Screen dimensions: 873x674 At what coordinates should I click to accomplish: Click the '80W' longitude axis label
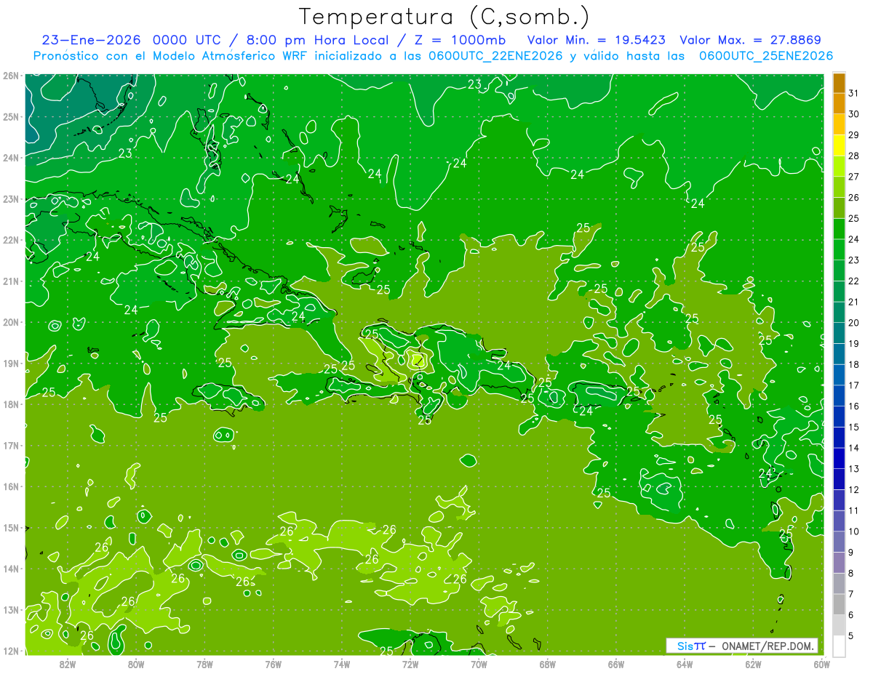click(136, 664)
